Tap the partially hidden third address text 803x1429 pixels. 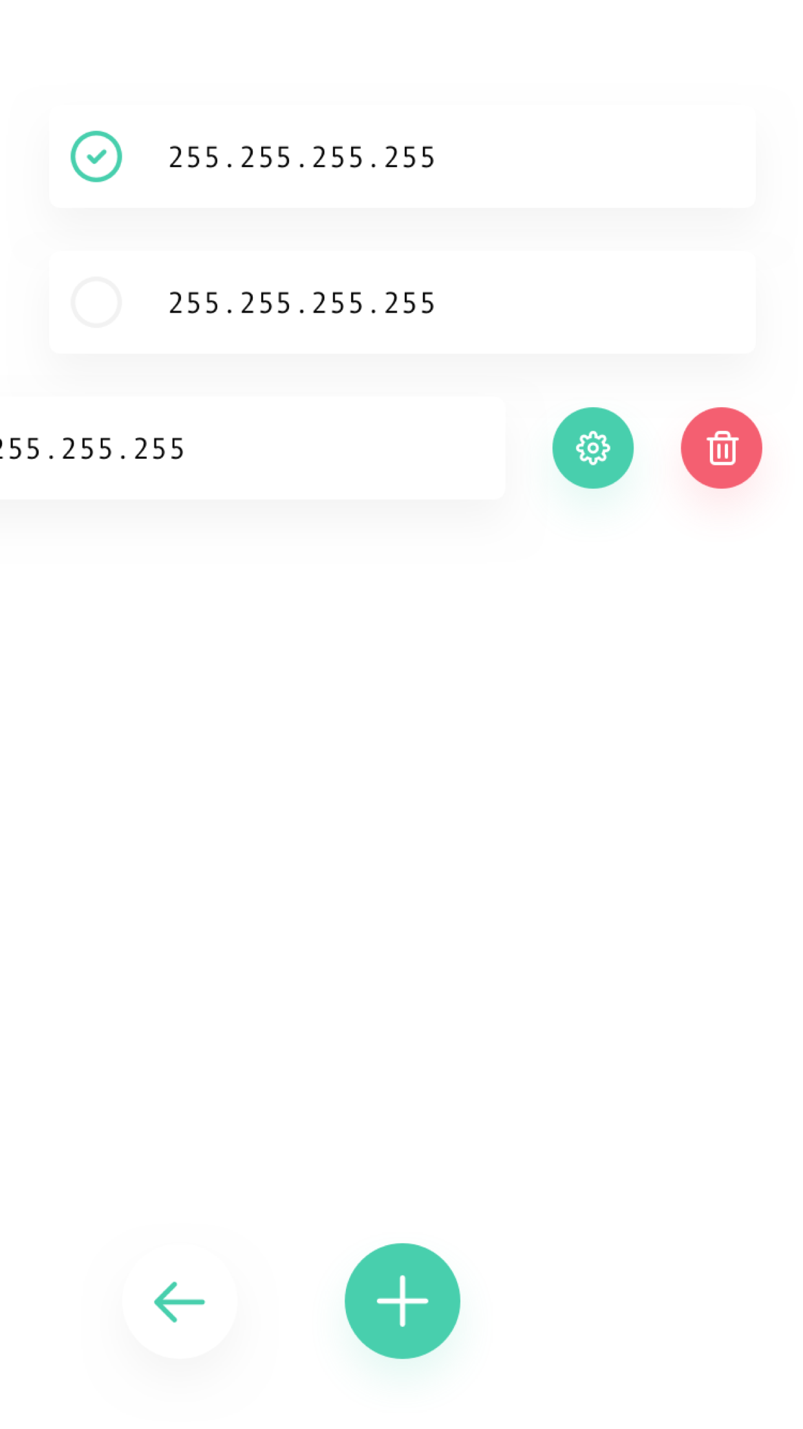(x=92, y=449)
